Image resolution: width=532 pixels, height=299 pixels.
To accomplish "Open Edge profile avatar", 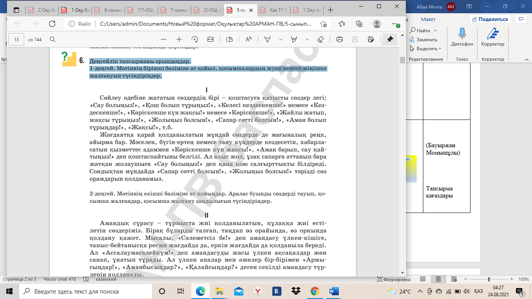I will pyautogui.click(x=377, y=24).
